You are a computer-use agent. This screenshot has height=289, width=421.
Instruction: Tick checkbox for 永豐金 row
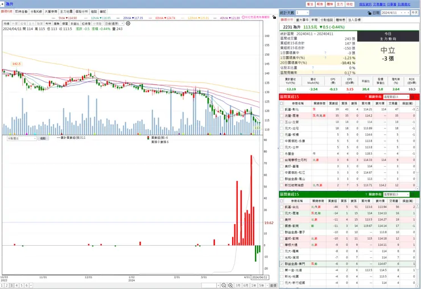282,154
